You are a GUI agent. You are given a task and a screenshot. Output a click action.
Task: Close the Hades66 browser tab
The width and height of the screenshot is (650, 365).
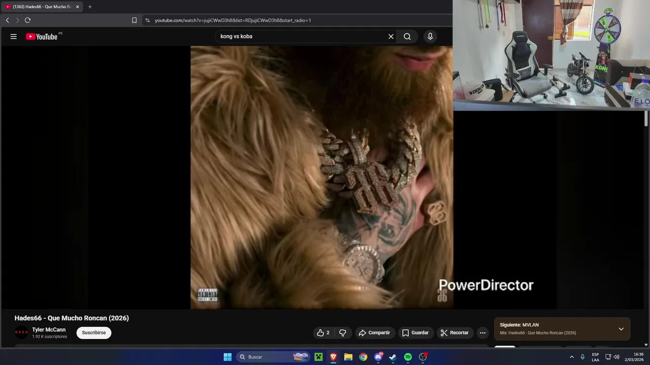[x=77, y=7]
